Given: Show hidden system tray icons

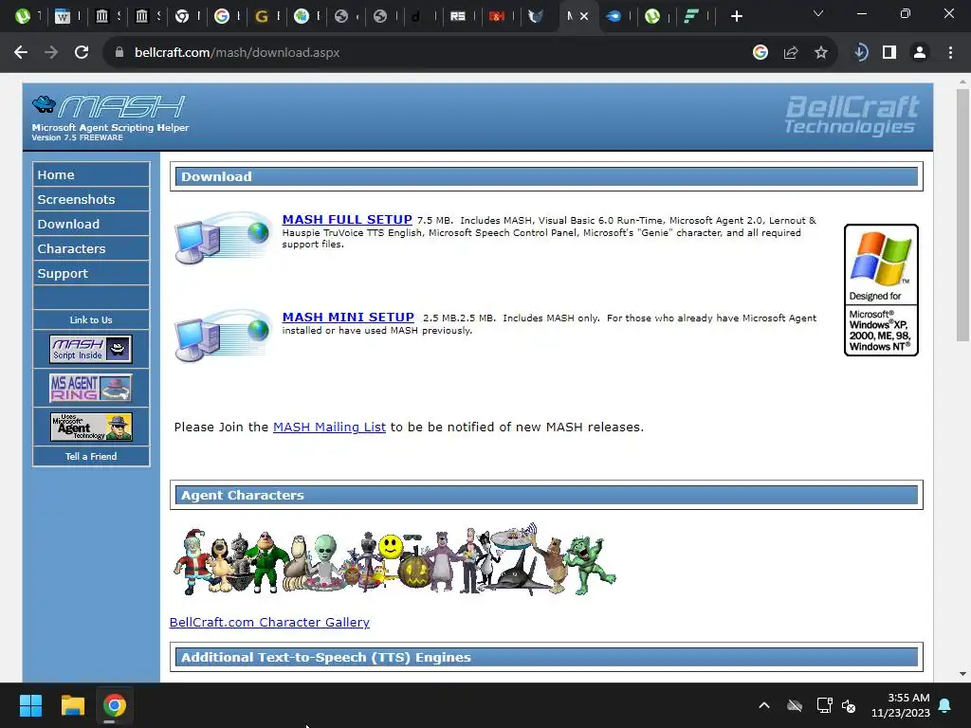Looking at the screenshot, I should coord(764,705).
